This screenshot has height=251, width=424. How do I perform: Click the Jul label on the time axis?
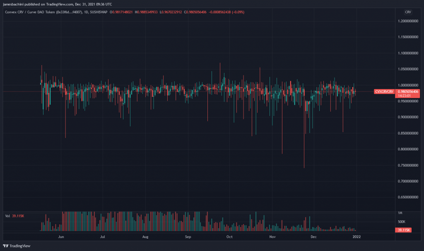pos(103,237)
